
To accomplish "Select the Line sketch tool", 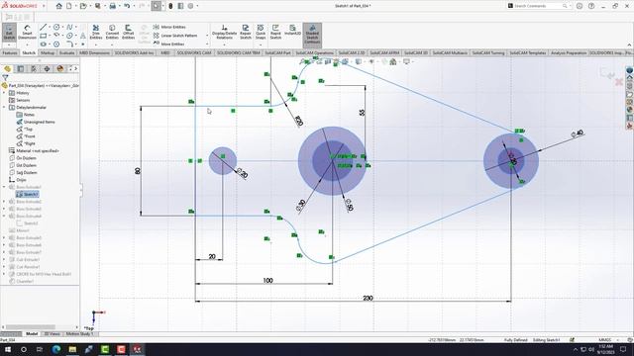I will [44, 27].
